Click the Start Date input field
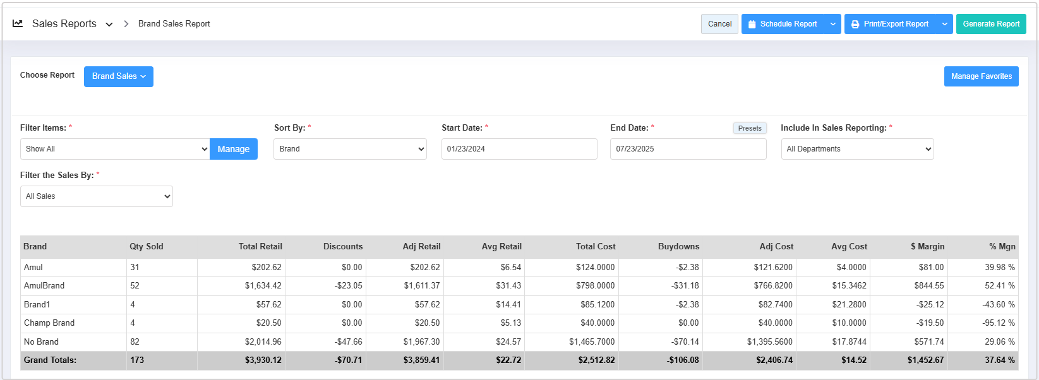 coord(519,149)
